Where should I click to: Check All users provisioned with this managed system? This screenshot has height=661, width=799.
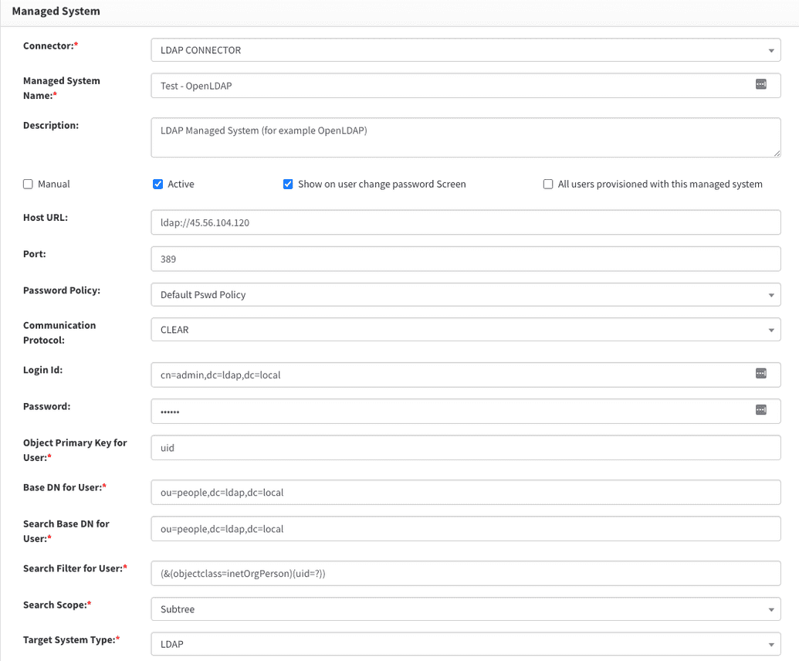[x=548, y=184]
